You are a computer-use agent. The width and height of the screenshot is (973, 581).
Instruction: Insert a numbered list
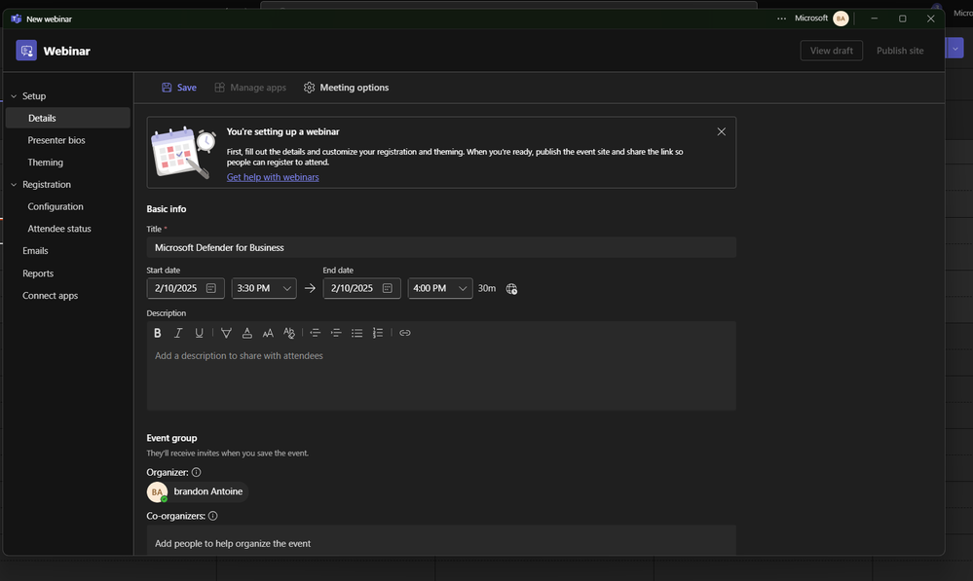378,333
